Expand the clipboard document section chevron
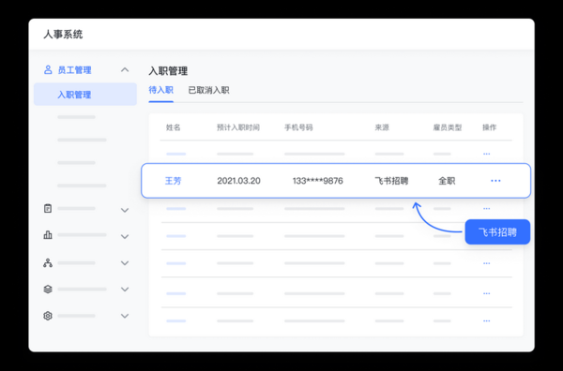Screen dimensions: 563x371 click(x=125, y=210)
